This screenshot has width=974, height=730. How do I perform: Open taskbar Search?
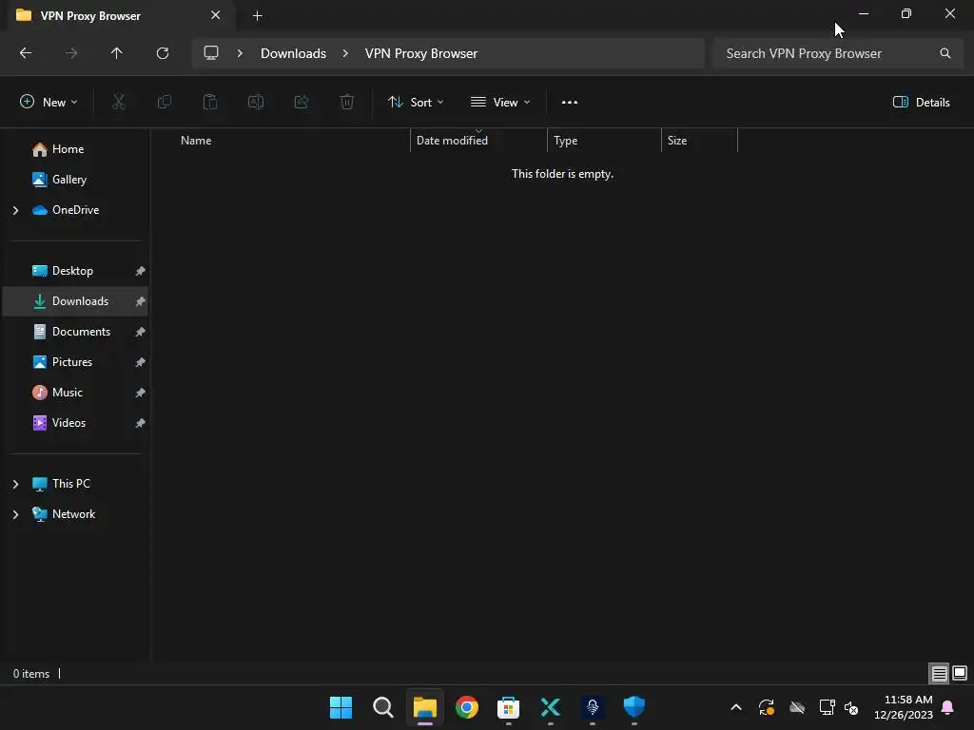tap(383, 707)
